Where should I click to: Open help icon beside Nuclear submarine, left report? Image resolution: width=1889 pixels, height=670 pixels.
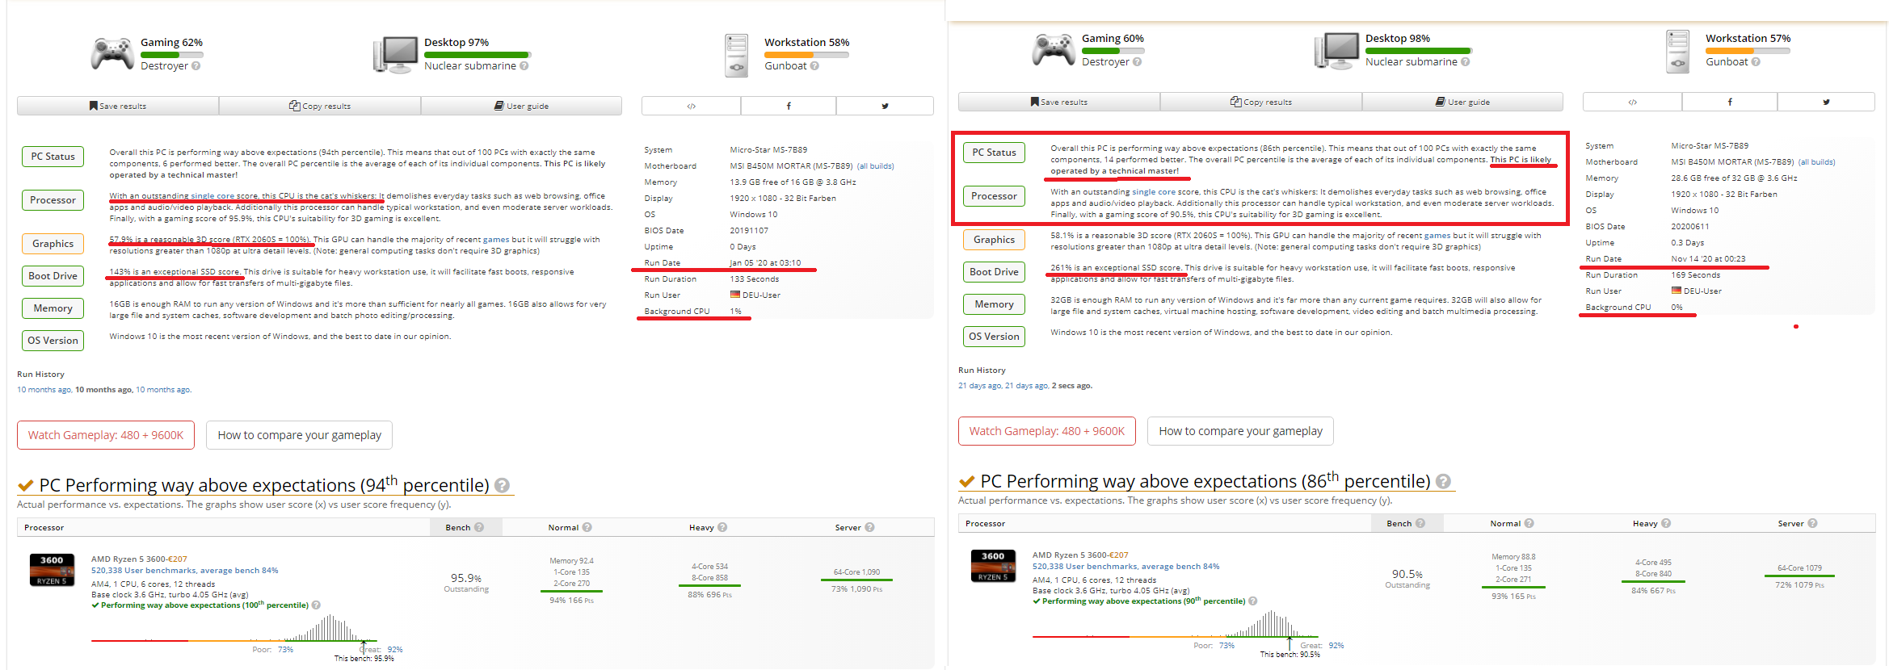pyautogui.click(x=524, y=66)
